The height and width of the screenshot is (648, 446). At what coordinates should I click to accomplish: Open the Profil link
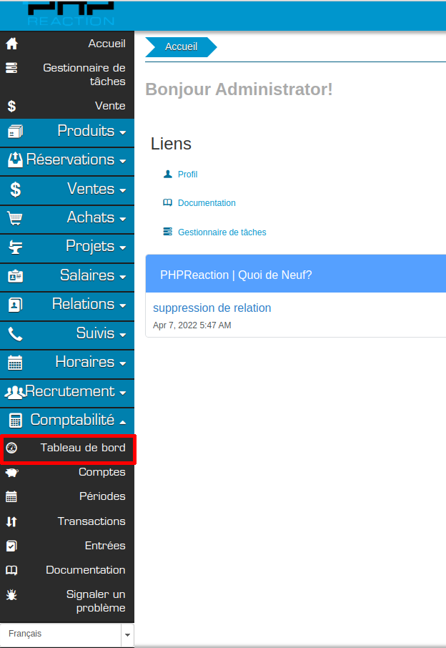coord(187,175)
